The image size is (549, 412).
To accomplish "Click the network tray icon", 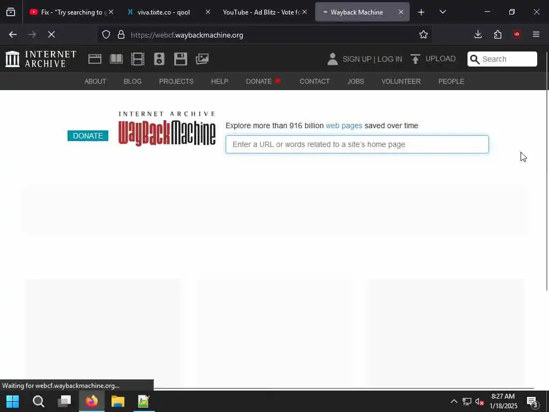I will point(467,401).
